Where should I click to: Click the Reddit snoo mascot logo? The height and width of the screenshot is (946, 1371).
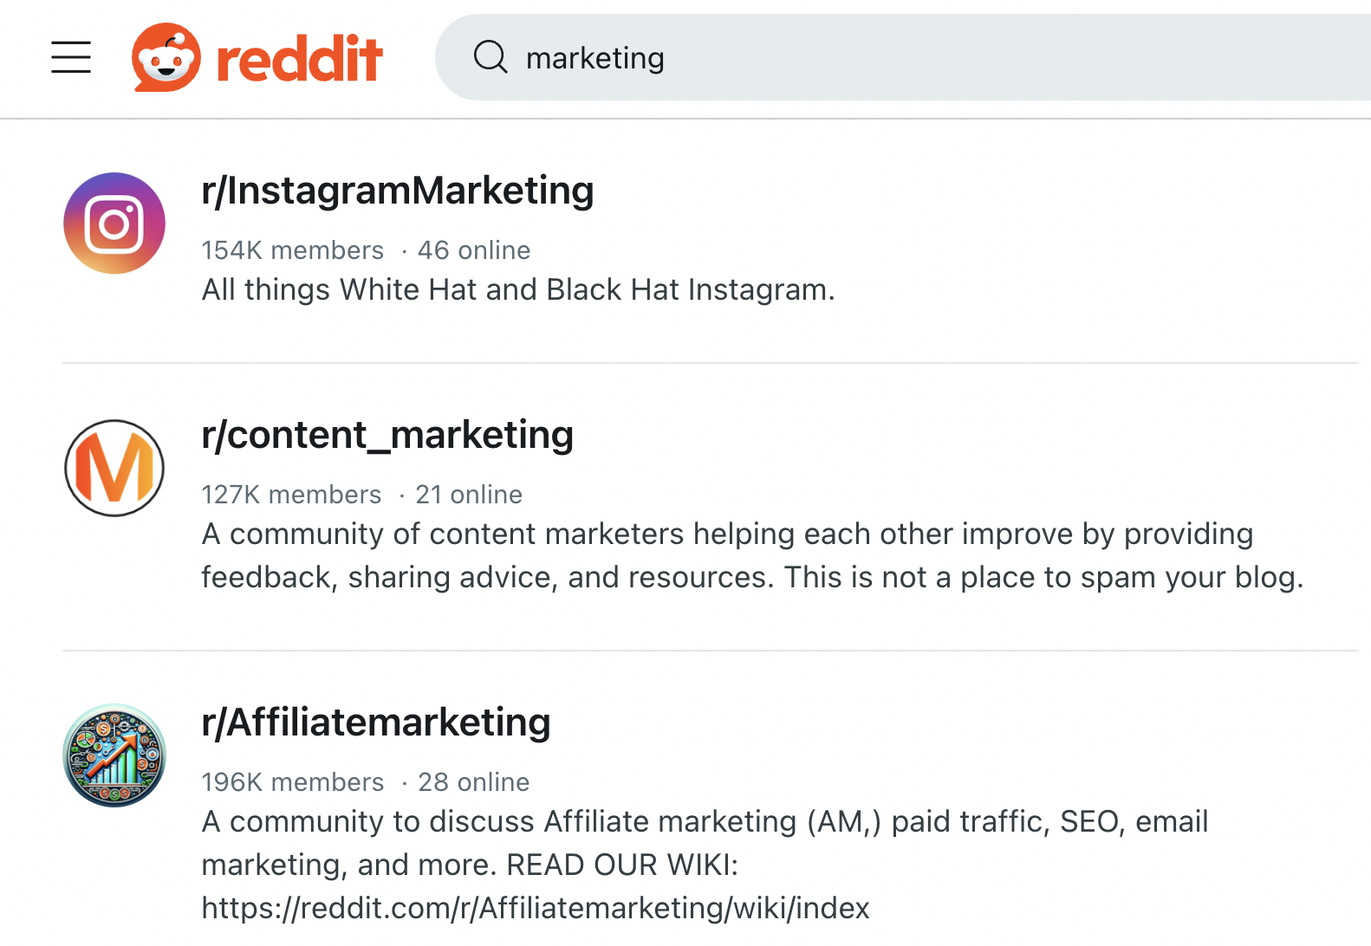click(x=165, y=57)
